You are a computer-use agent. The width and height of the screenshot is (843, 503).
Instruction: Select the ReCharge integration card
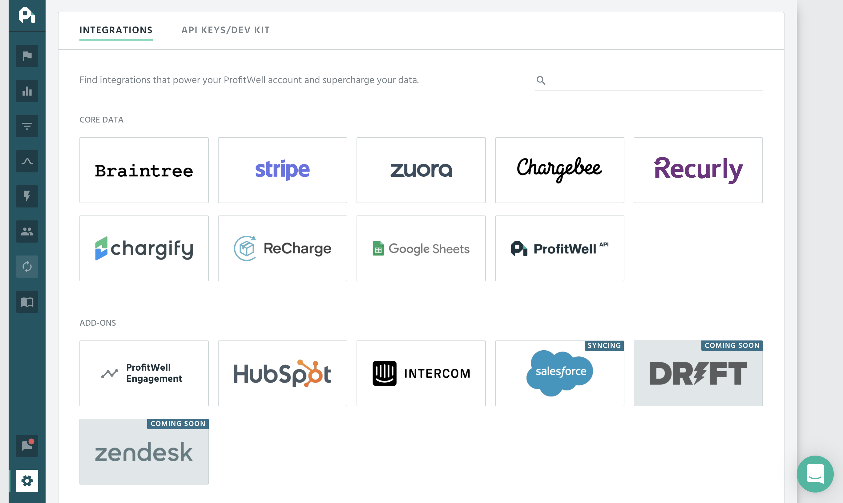tap(282, 248)
